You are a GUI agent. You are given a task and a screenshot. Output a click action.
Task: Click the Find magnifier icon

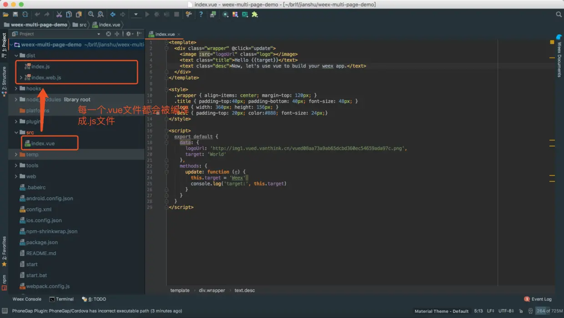point(91,15)
